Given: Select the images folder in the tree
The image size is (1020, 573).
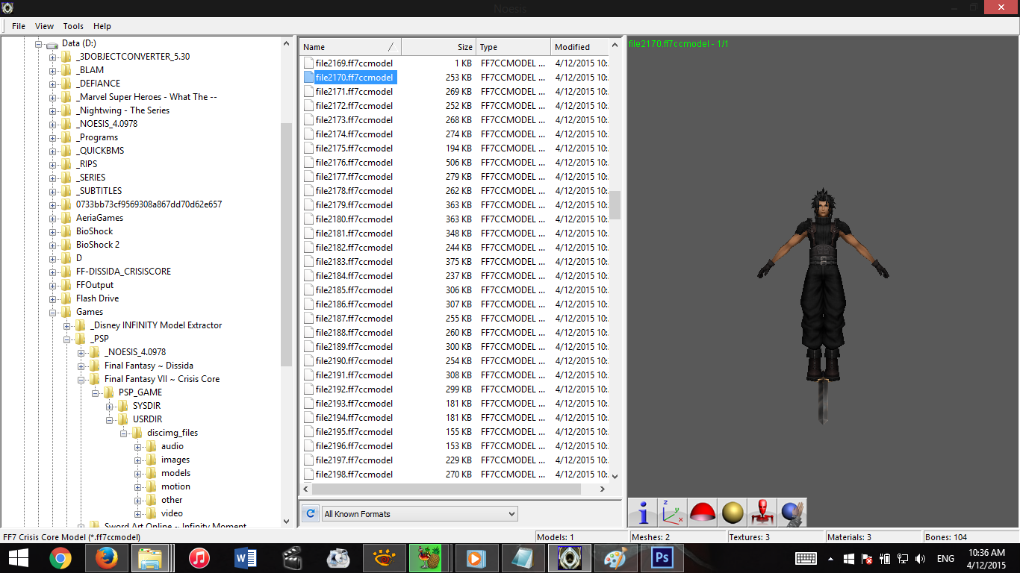Looking at the screenshot, I should tap(175, 460).
